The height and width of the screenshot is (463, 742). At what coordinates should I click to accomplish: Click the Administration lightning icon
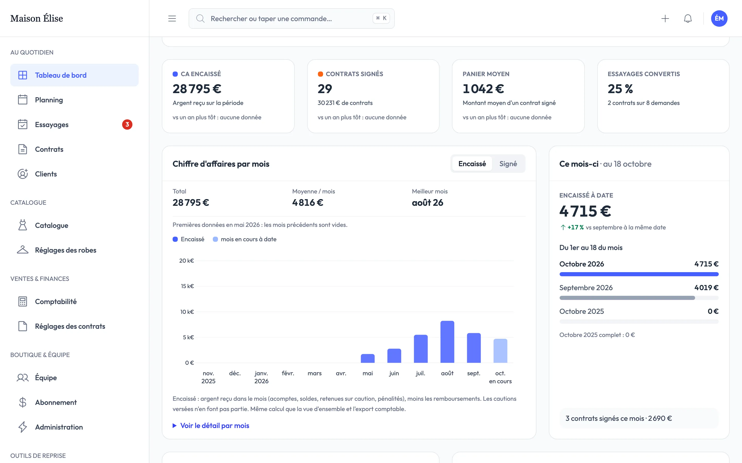(x=23, y=427)
